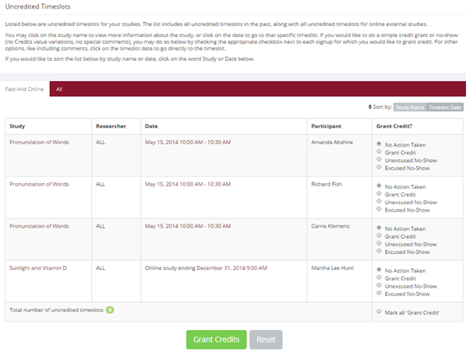The width and height of the screenshot is (466, 351).
Task: Sort list by Timeslot Date
Action: [445, 107]
